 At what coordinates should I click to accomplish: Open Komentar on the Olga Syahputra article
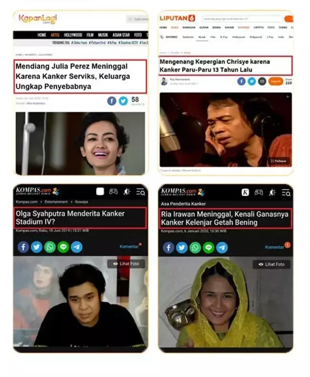(x=129, y=246)
